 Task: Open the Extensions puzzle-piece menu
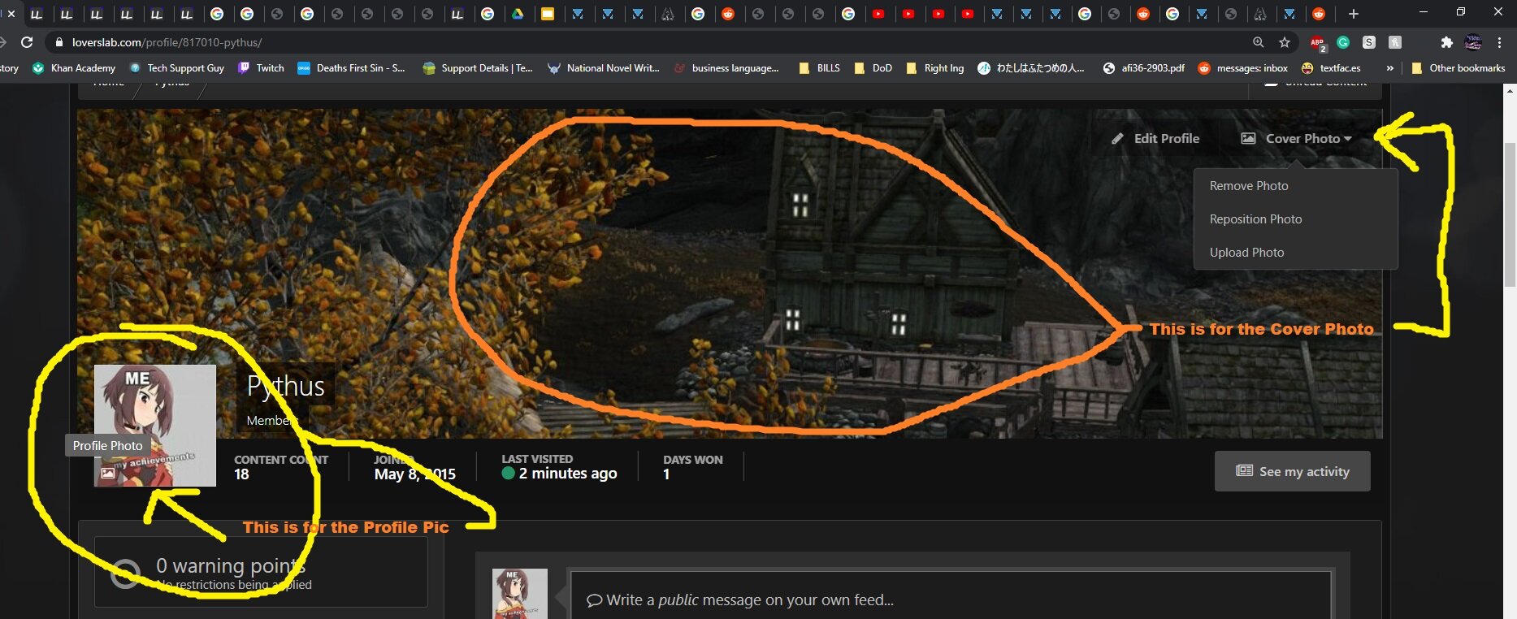(x=1446, y=42)
